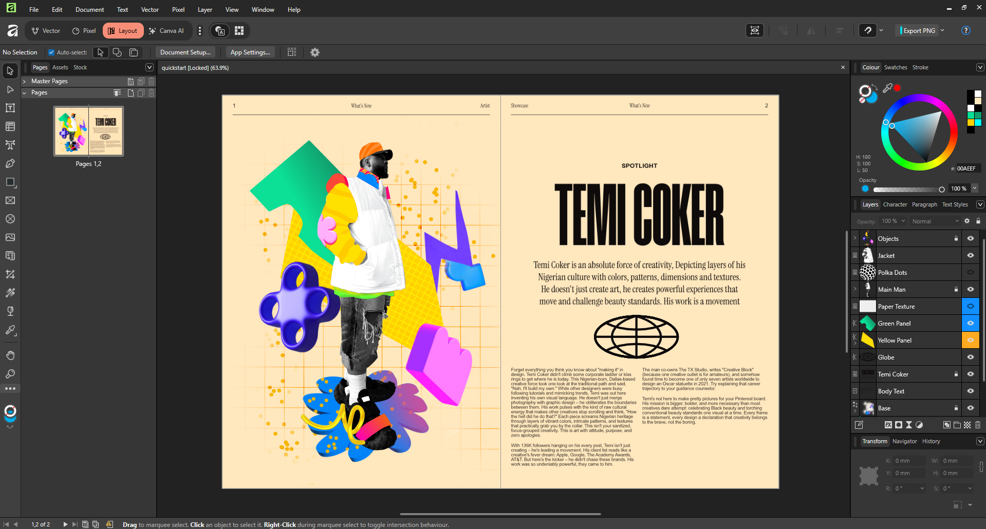
Task: Open Layers panel gear settings icon
Action: pyautogui.click(x=967, y=221)
